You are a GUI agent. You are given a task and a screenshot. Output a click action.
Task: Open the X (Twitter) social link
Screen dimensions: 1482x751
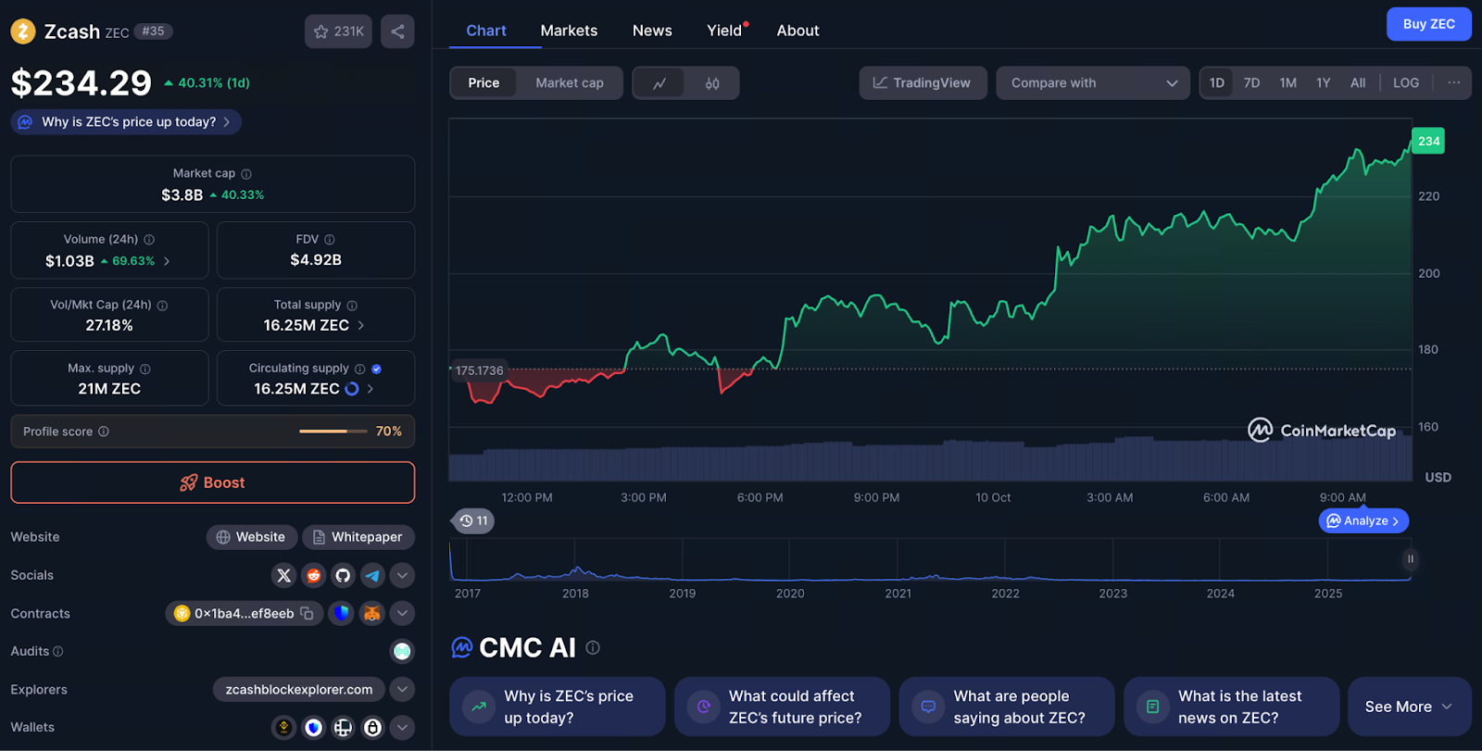(x=284, y=576)
